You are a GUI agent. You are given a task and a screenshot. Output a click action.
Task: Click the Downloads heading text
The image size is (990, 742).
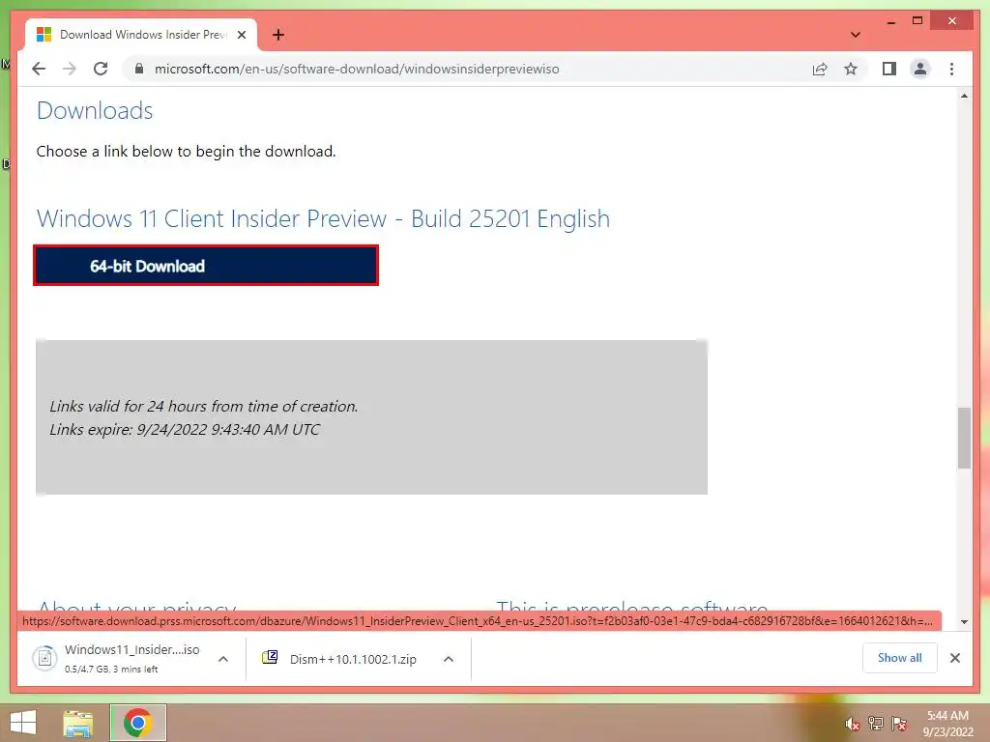tap(95, 110)
